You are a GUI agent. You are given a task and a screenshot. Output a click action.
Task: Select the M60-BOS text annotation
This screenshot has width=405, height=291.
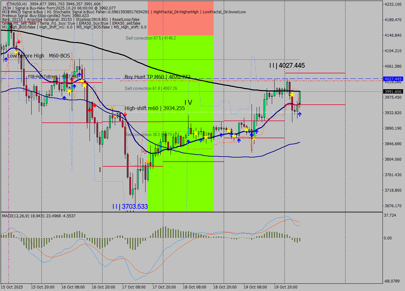[59, 56]
